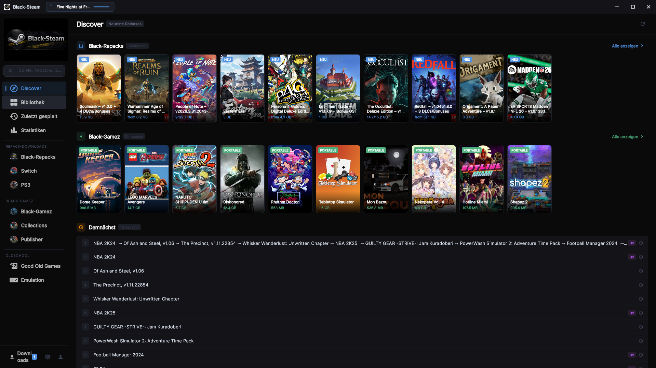This screenshot has width=656, height=368.
Task: Open the Mon Bazou card
Action: 386,179
